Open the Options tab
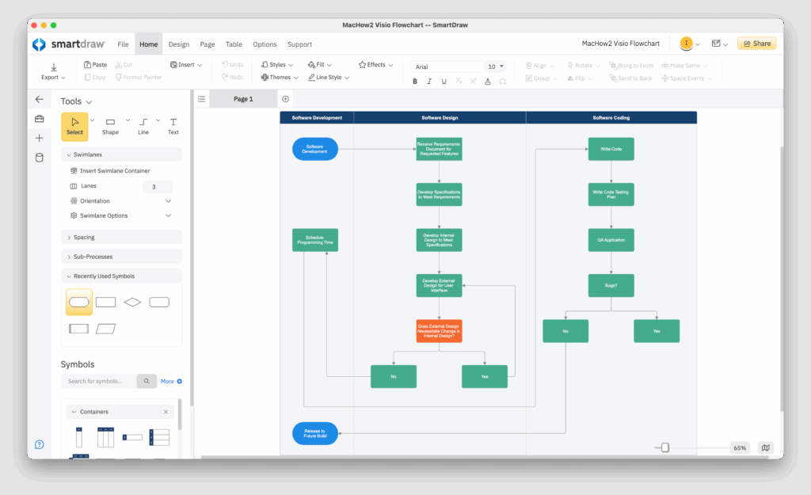The width and height of the screenshot is (811, 495). tap(265, 44)
